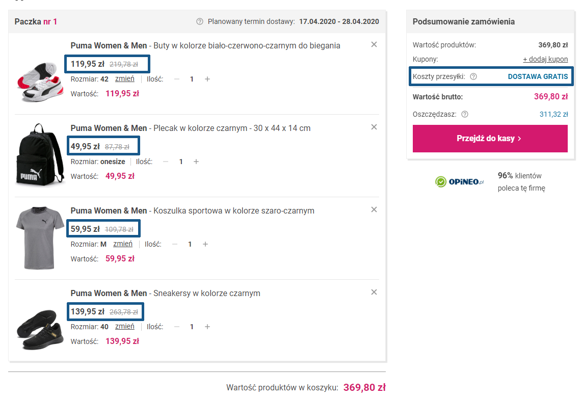582x398 pixels.
Task: Change size 42 of the running shoes
Action: pos(125,79)
